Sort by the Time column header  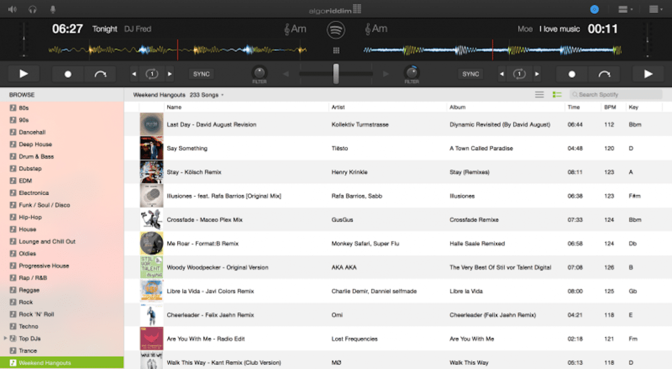582,107
